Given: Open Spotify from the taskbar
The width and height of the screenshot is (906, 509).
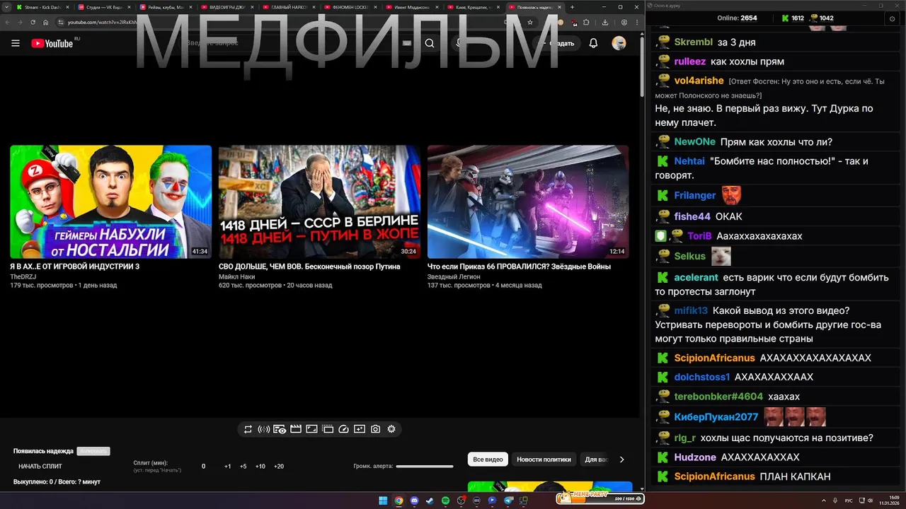Looking at the screenshot, I should [445, 501].
